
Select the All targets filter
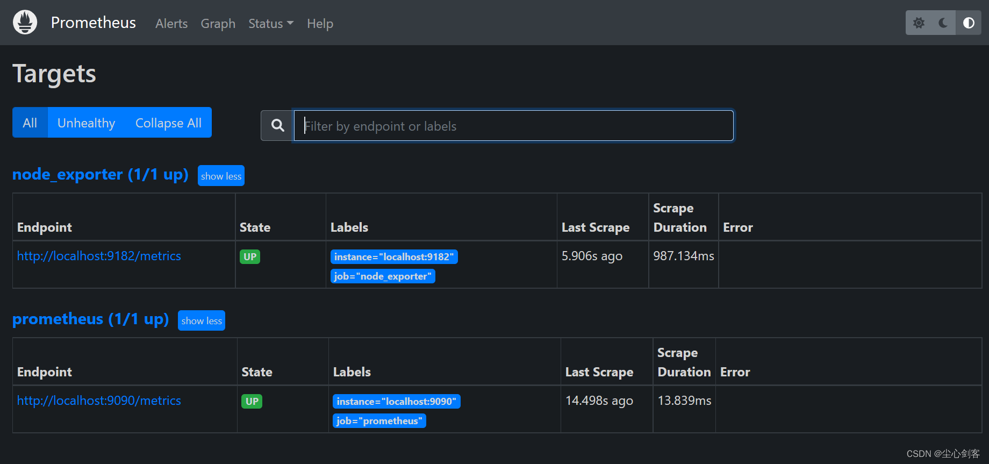[x=30, y=123]
